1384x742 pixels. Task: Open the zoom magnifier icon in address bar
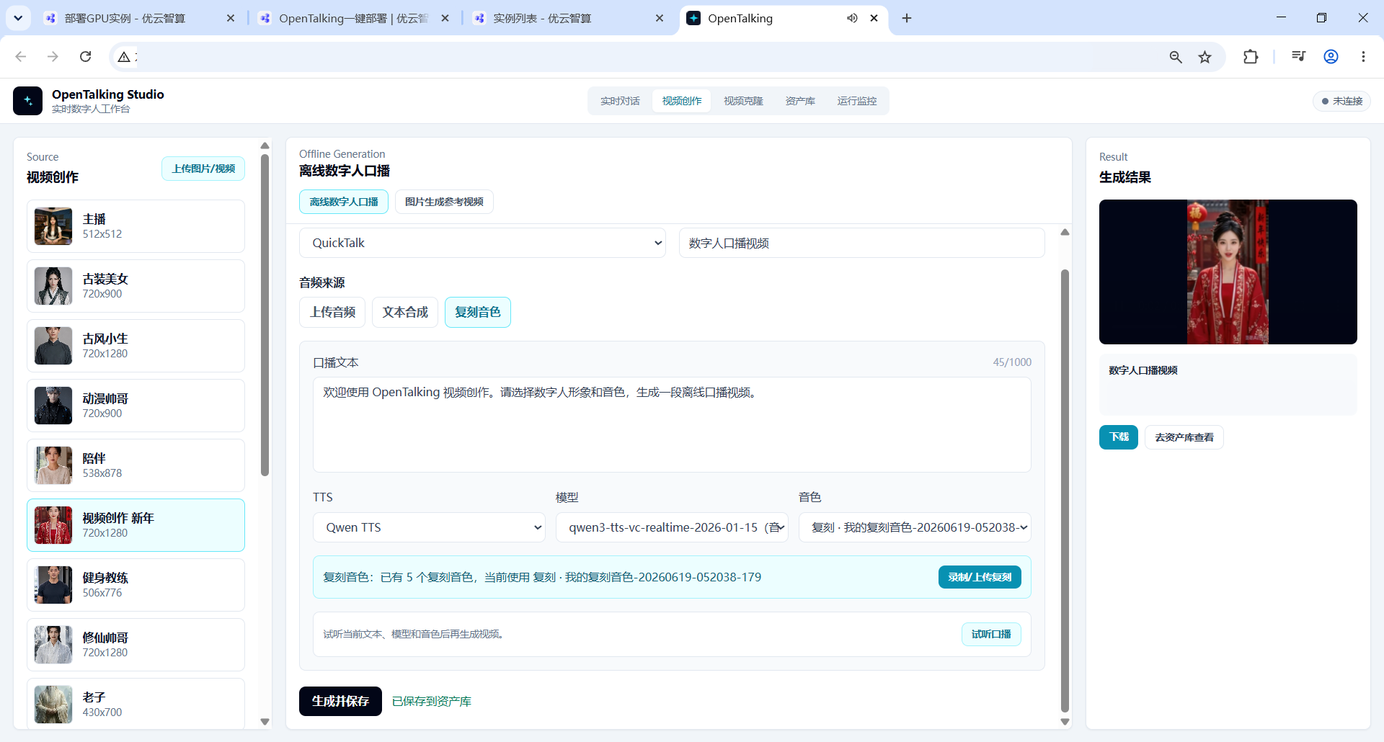pyautogui.click(x=1176, y=57)
